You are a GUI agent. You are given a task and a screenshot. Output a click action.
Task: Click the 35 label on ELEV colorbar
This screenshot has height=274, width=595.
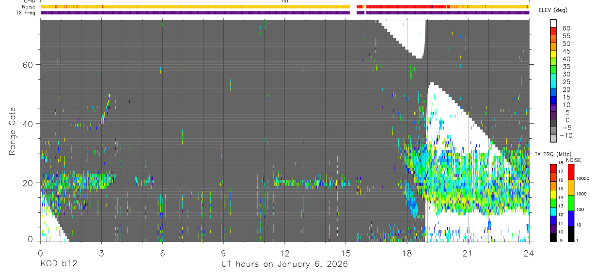(x=566, y=67)
